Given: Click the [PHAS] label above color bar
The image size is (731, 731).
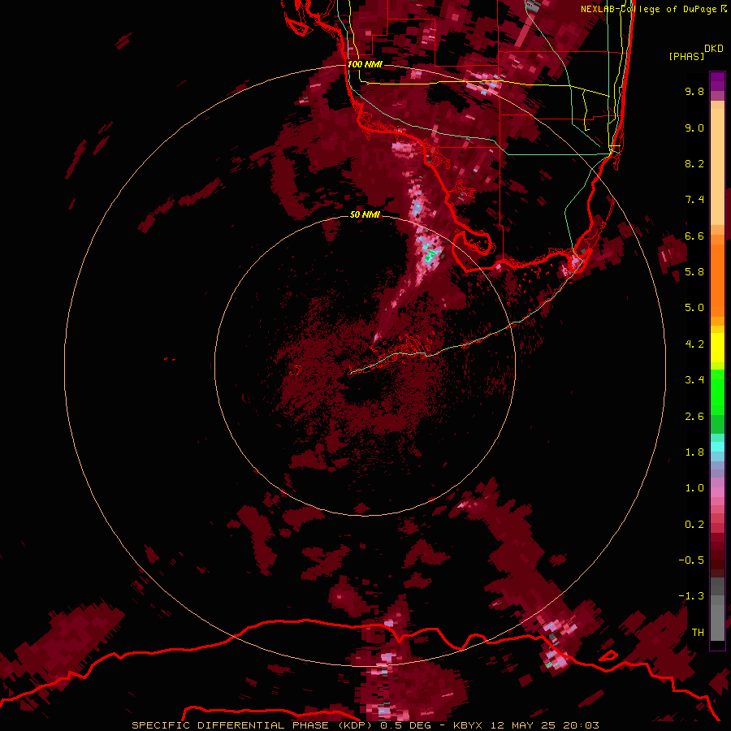Looking at the screenshot, I should point(686,57).
